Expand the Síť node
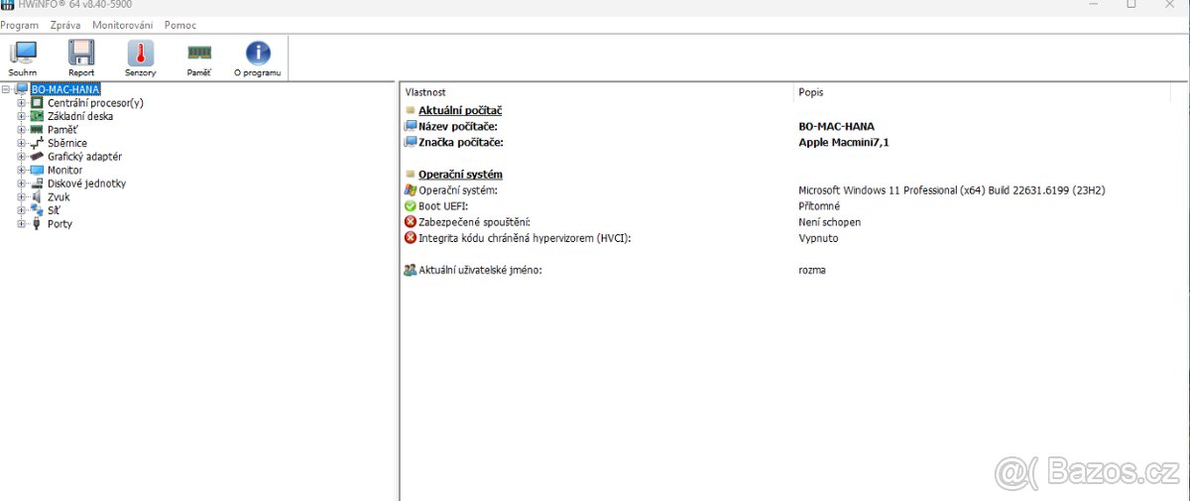This screenshot has height=501, width=1190. [22, 209]
